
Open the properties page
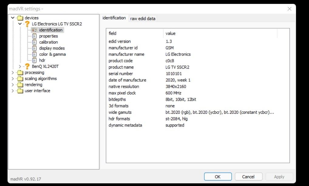point(49,36)
